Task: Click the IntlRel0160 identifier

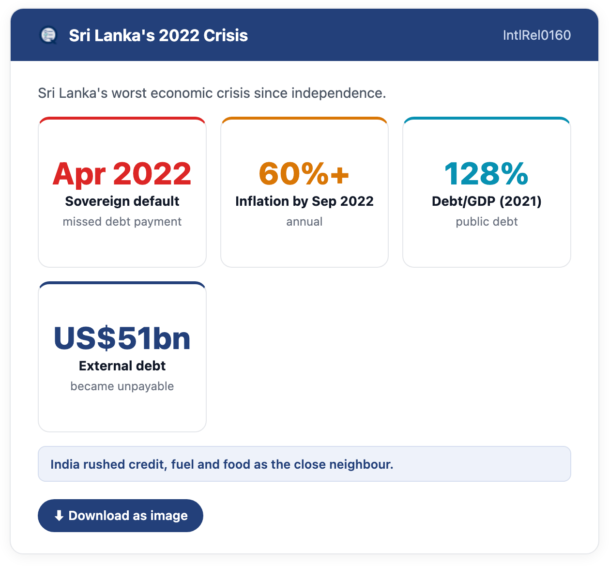Action: coord(537,35)
